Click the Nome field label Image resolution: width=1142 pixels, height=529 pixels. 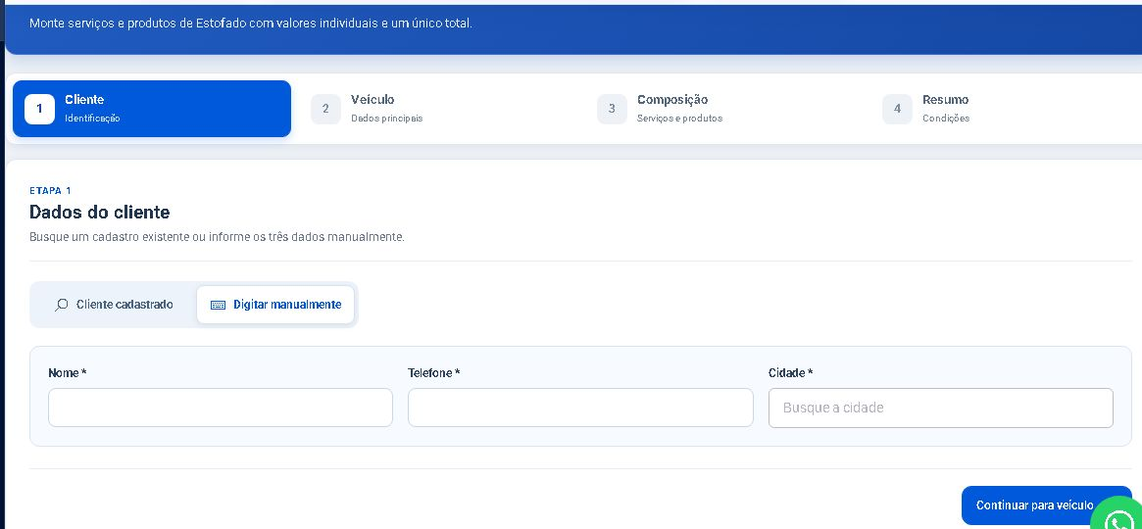pos(68,372)
